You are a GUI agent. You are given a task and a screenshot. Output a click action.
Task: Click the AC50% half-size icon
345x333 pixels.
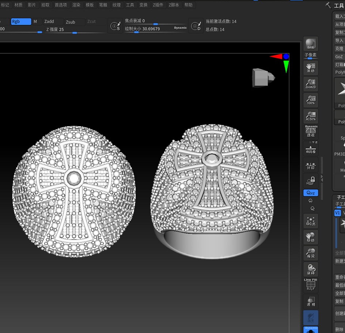click(311, 116)
